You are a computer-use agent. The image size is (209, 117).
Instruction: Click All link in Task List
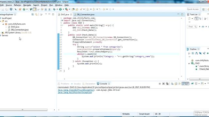[203, 27]
